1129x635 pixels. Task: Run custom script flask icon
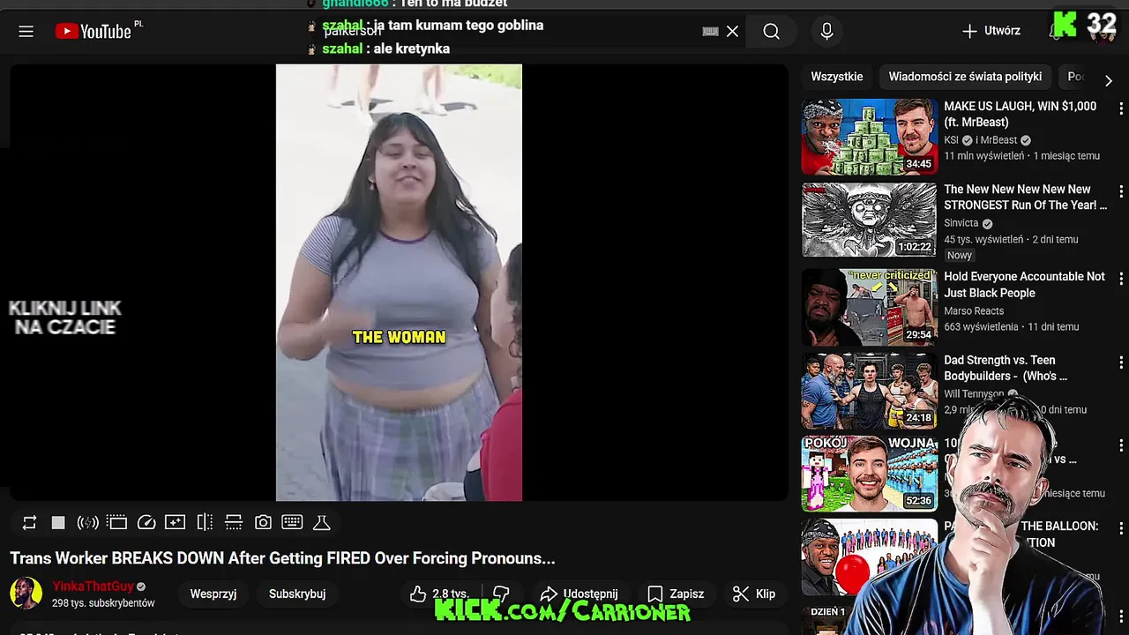pyautogui.click(x=322, y=522)
